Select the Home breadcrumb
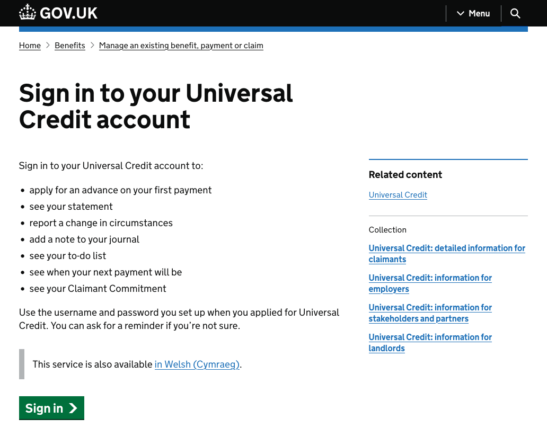547x437 pixels. coord(30,46)
